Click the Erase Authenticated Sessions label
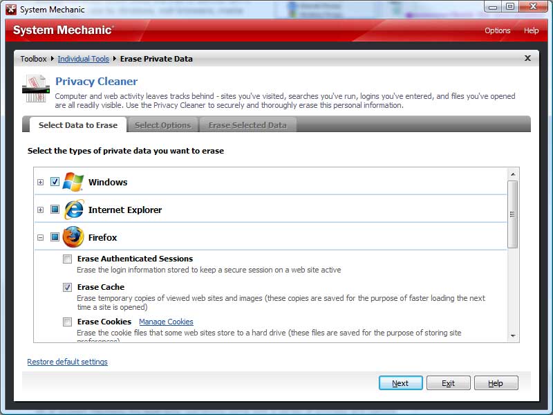 click(135, 259)
